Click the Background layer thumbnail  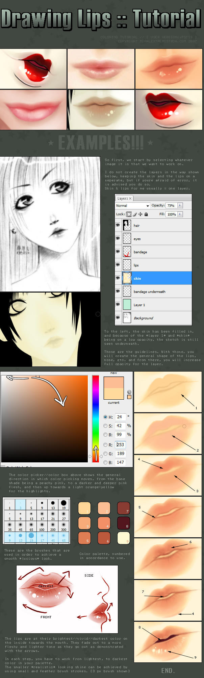click(x=127, y=318)
